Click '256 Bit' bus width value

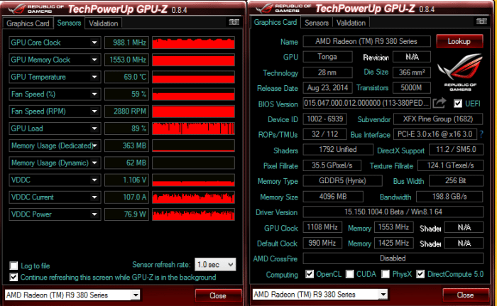click(456, 180)
